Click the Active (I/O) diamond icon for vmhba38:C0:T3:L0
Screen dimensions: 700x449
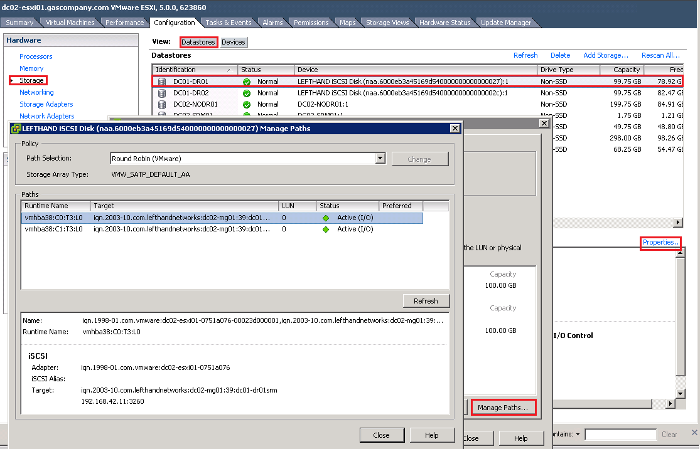[326, 218]
